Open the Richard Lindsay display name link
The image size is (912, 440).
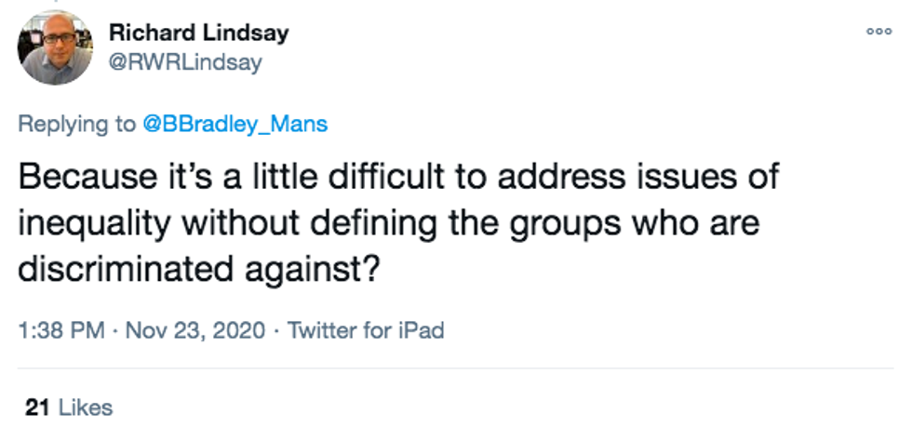click(198, 33)
